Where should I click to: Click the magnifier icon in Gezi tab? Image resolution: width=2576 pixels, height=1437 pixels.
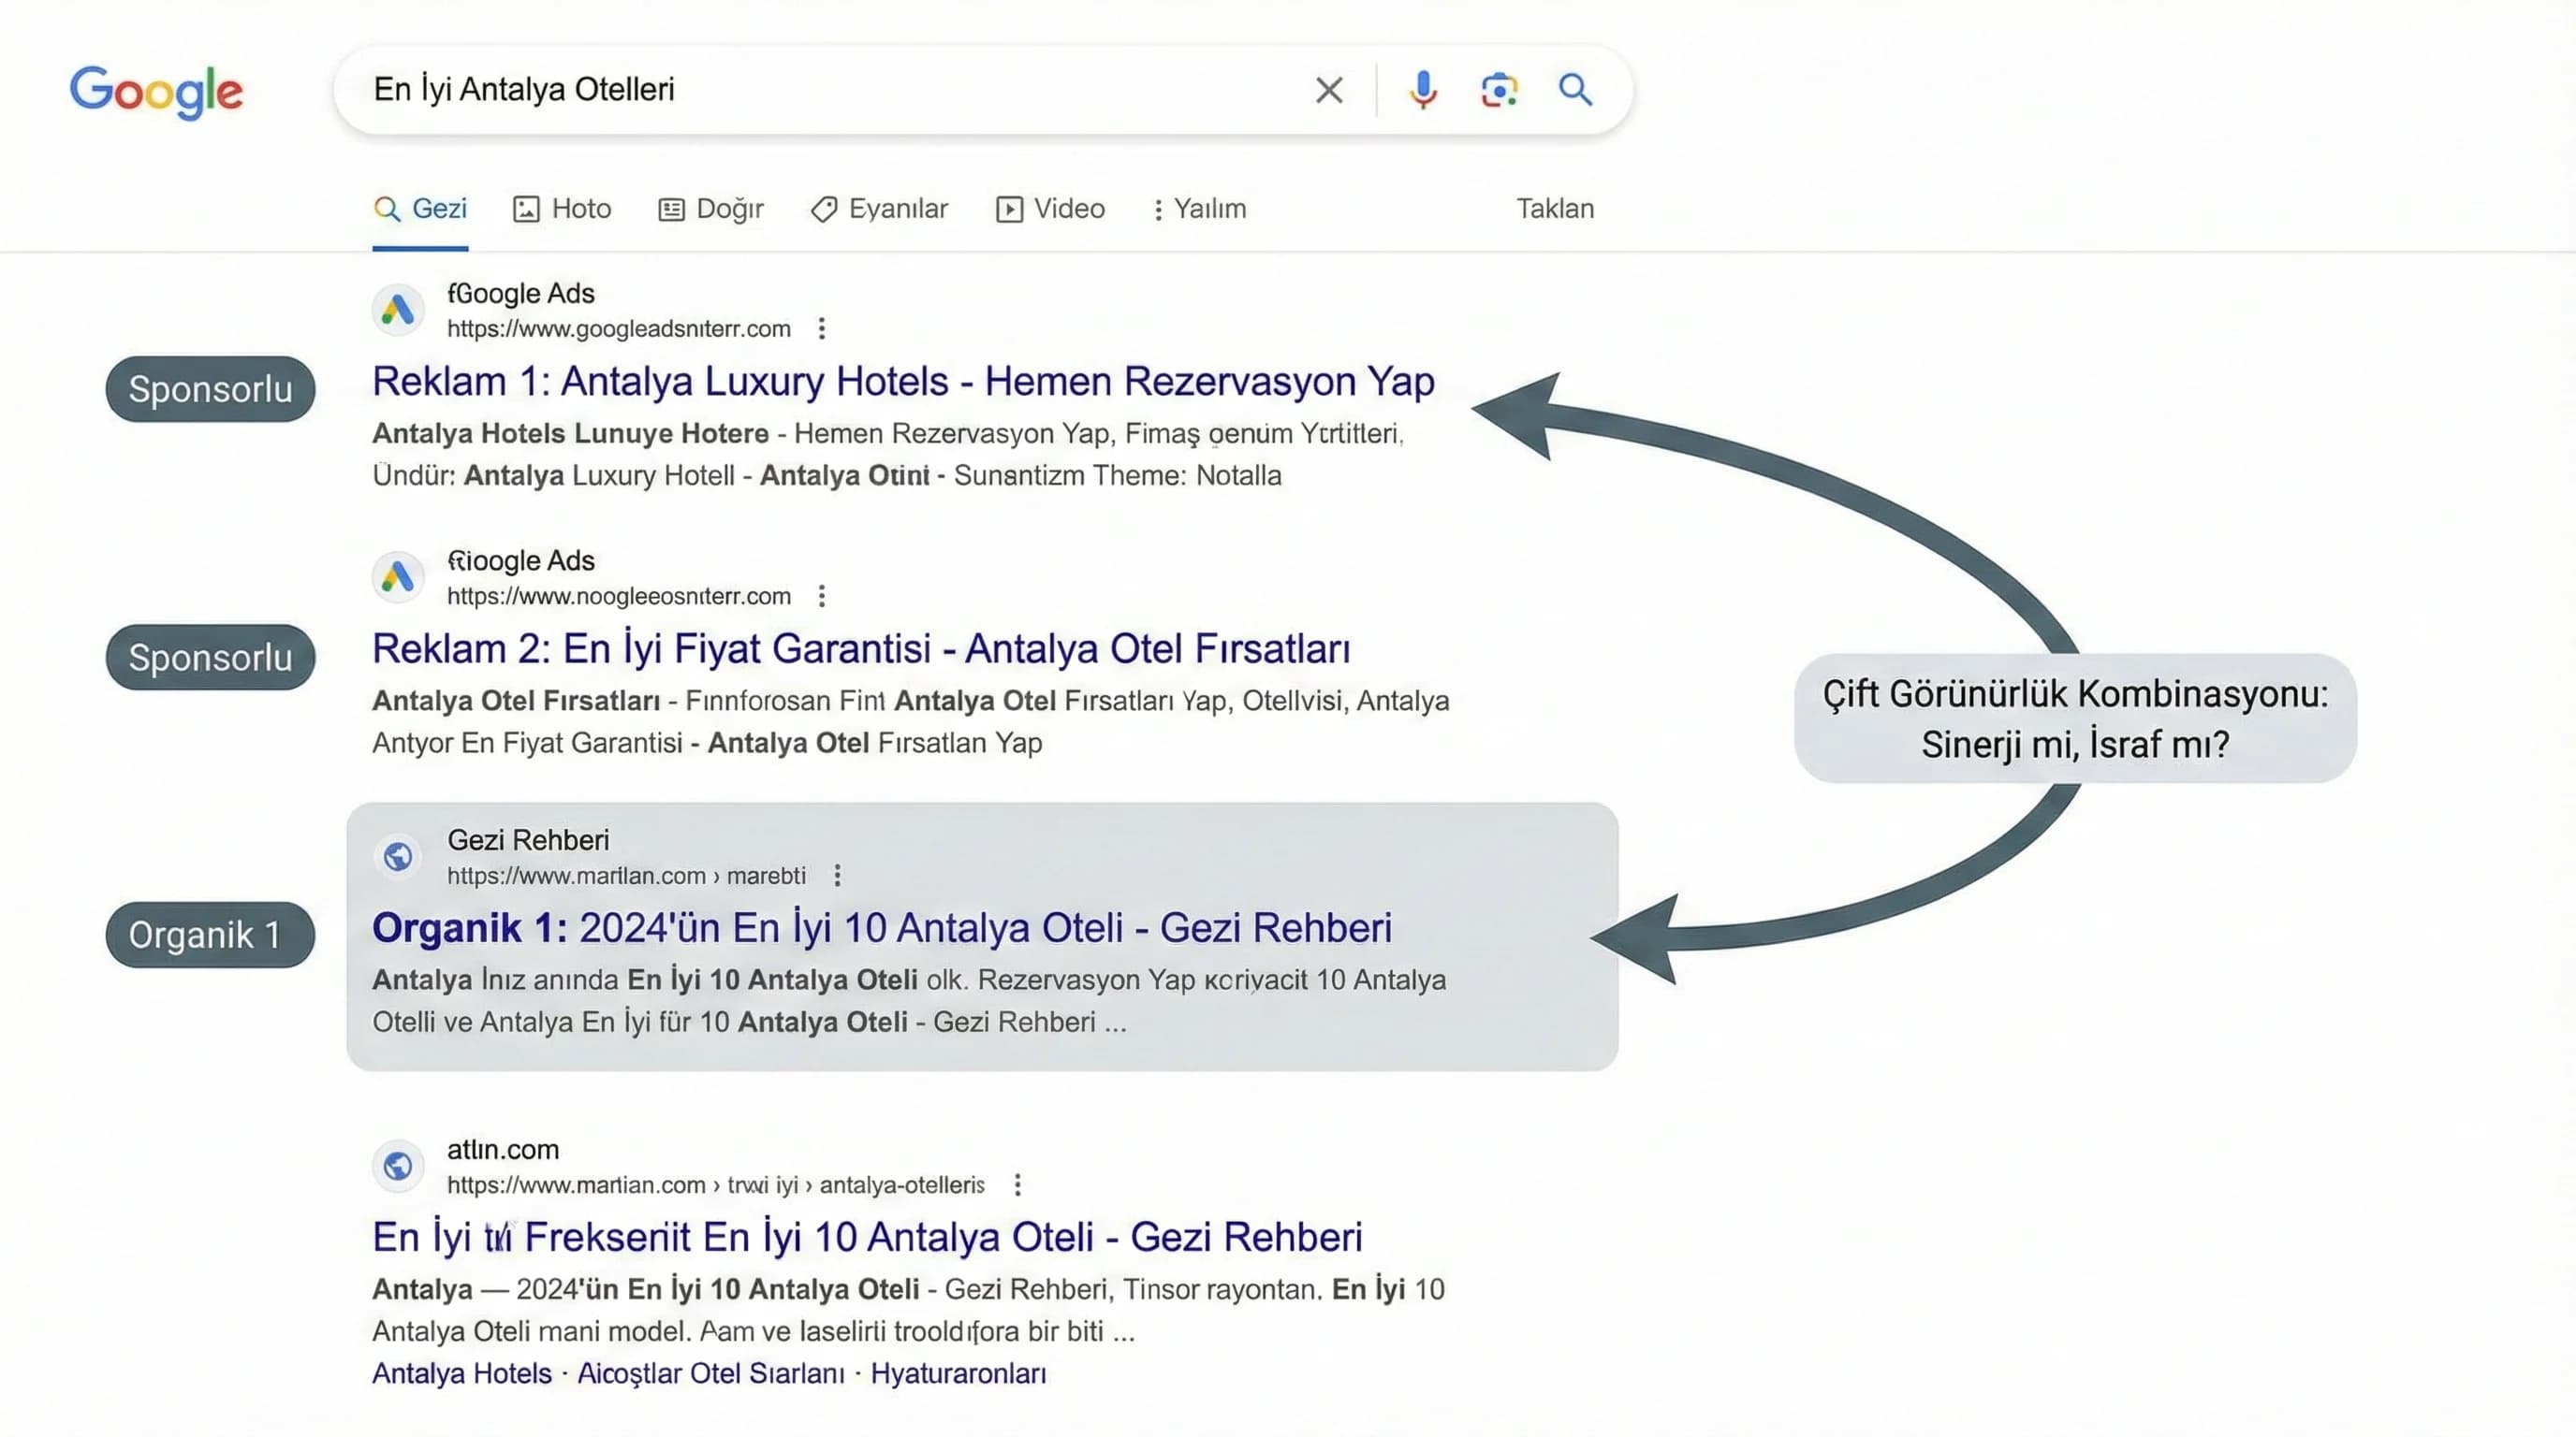tap(387, 209)
